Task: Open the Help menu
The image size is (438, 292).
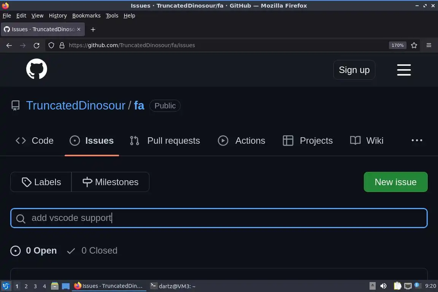Action: click(129, 16)
